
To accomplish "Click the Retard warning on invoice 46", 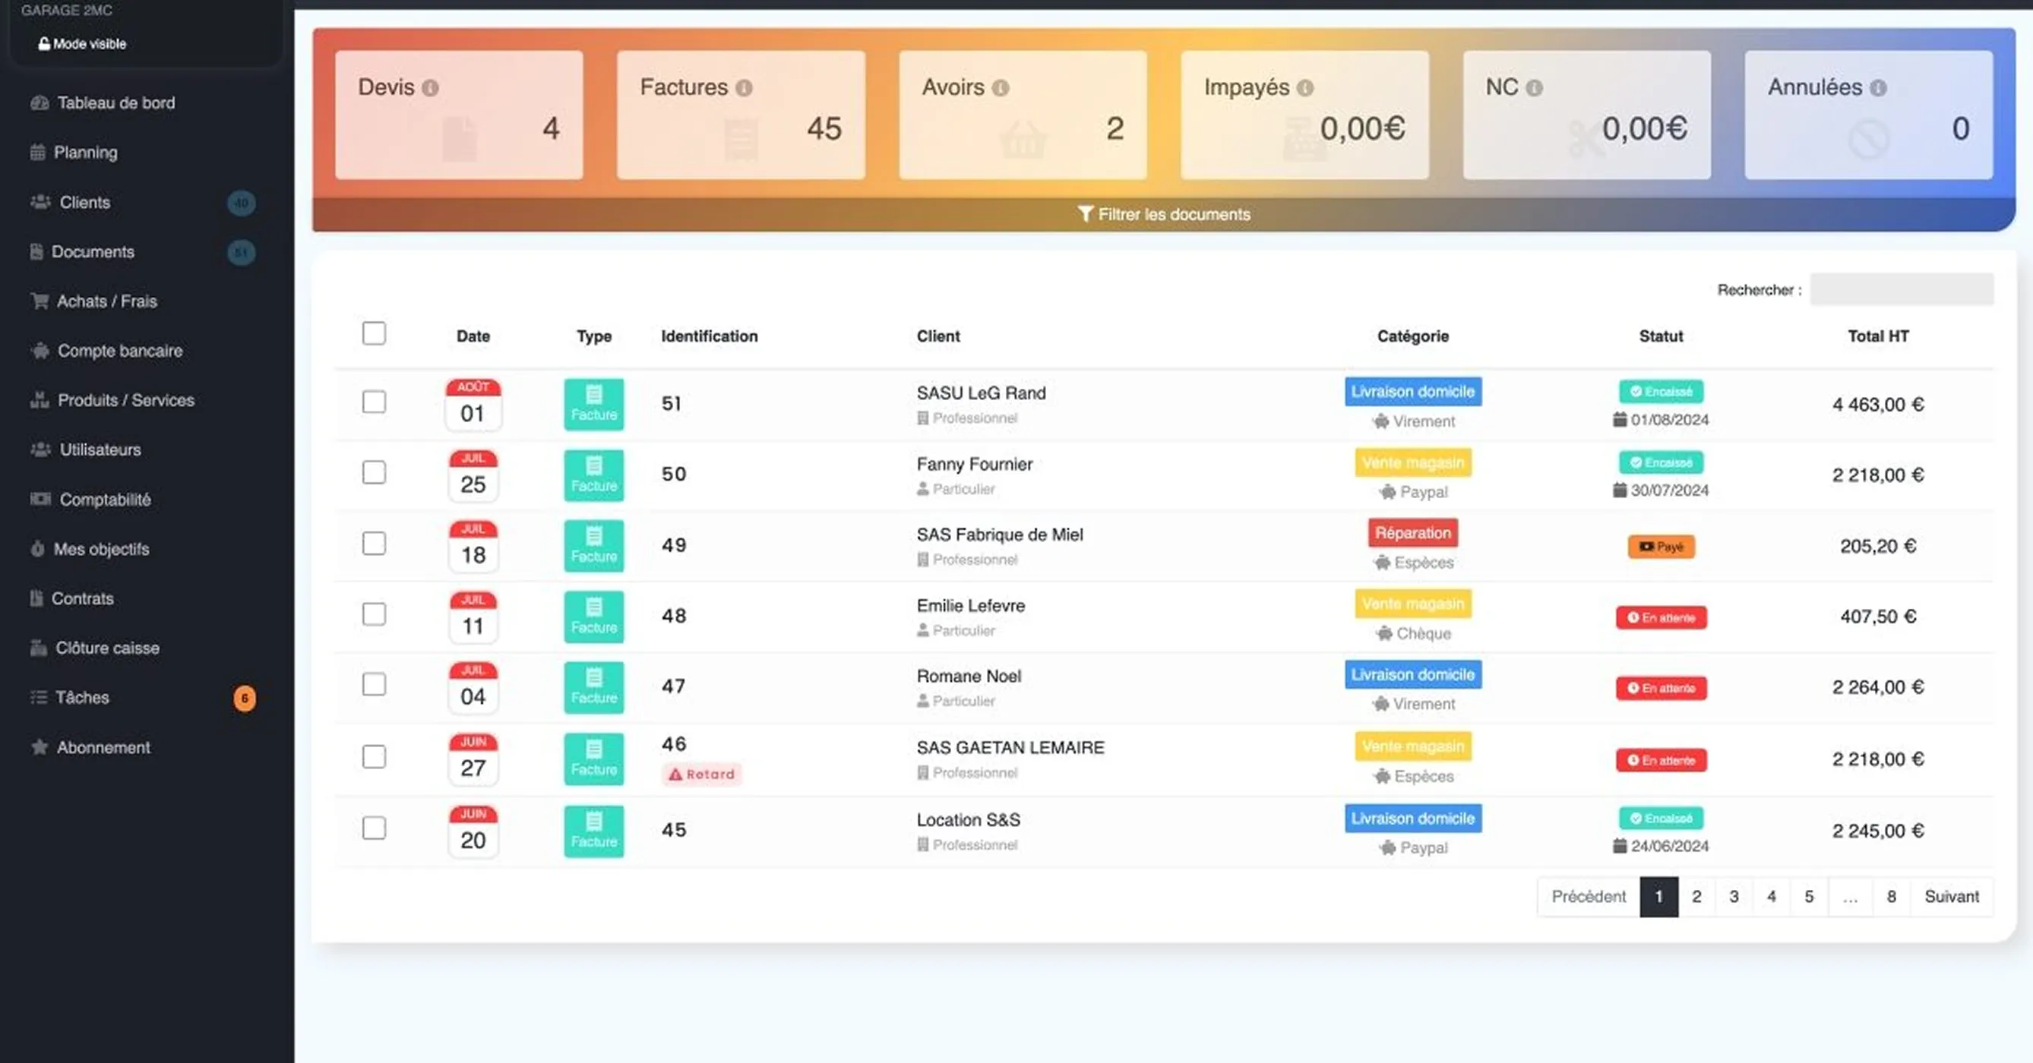I will point(700,774).
